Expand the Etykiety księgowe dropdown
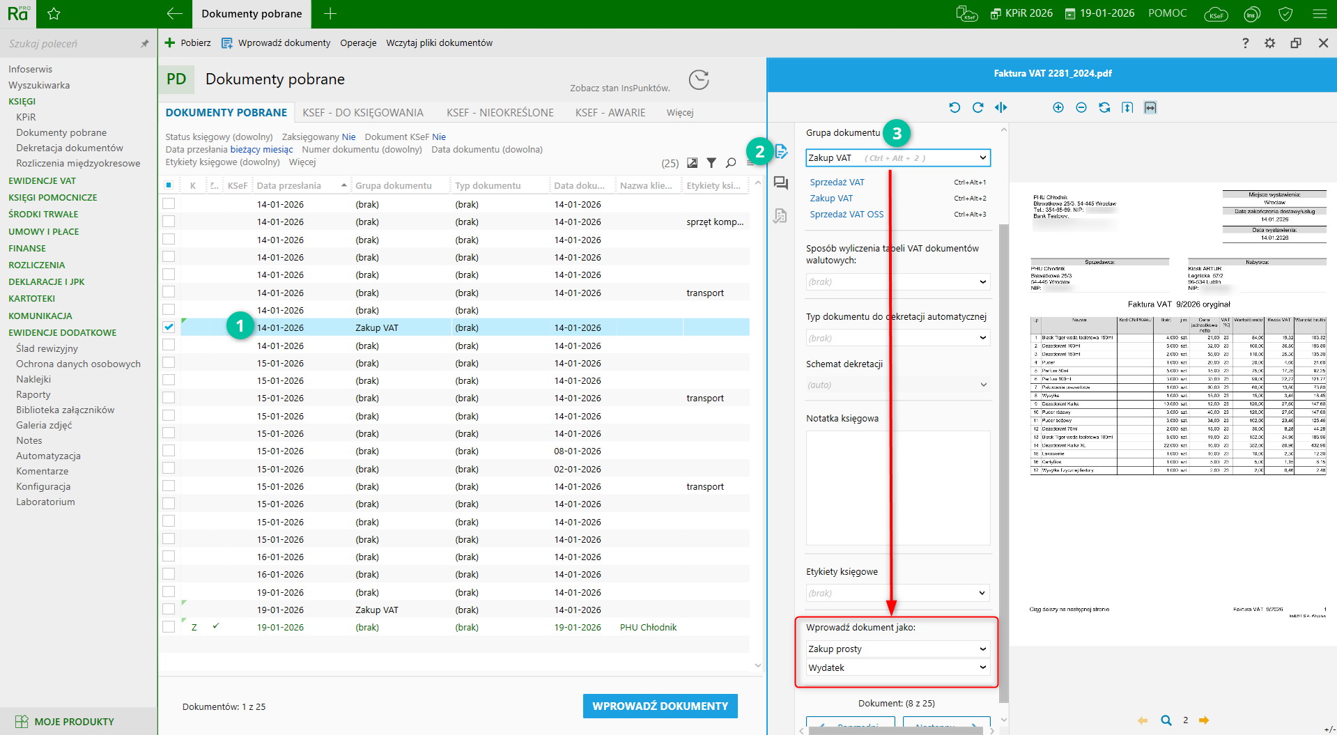The width and height of the screenshot is (1337, 735). (x=982, y=593)
